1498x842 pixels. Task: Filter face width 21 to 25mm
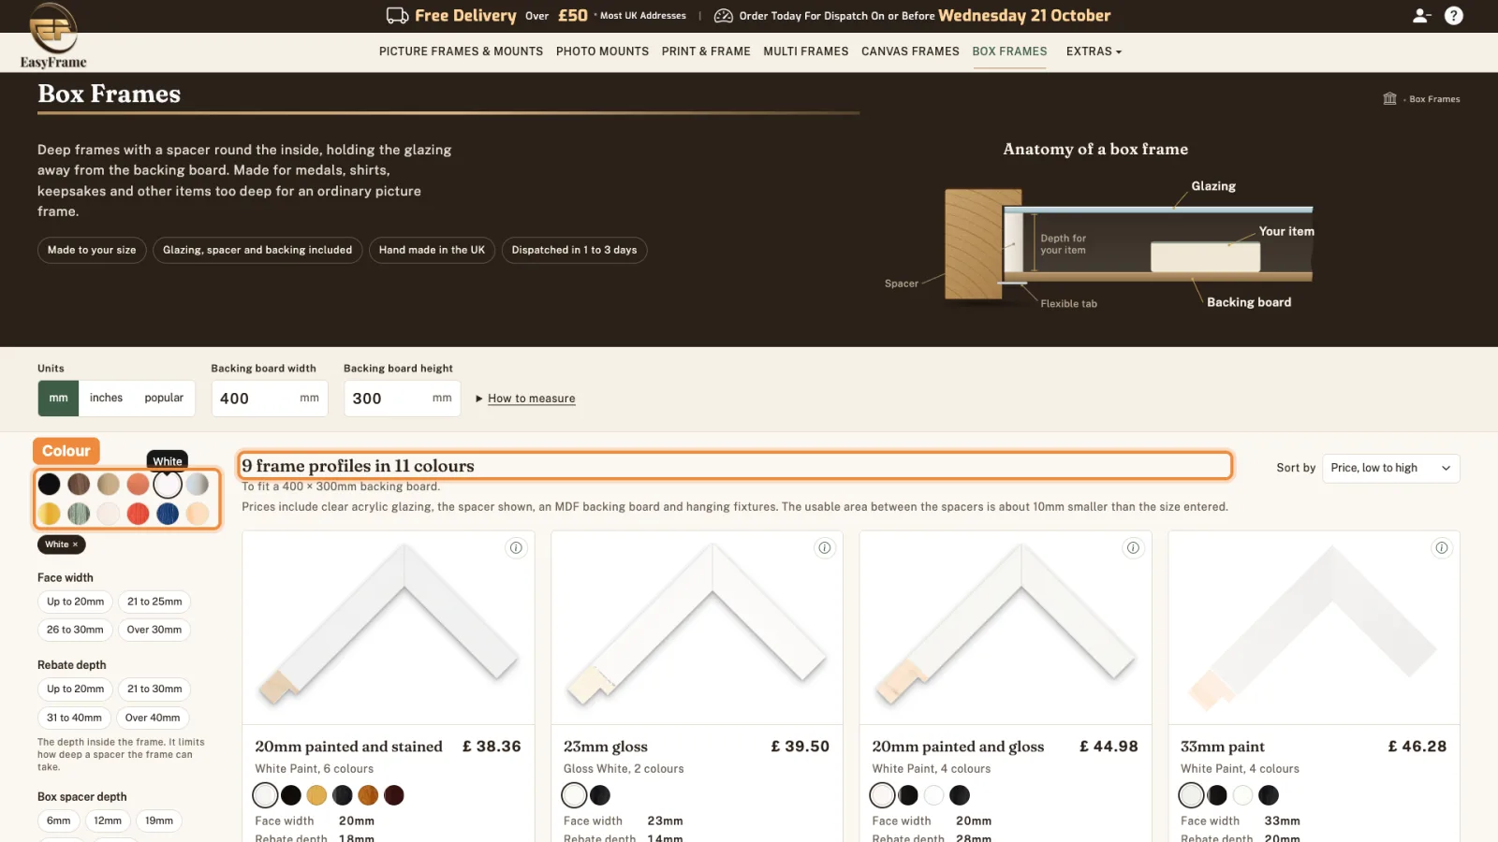pos(154,602)
